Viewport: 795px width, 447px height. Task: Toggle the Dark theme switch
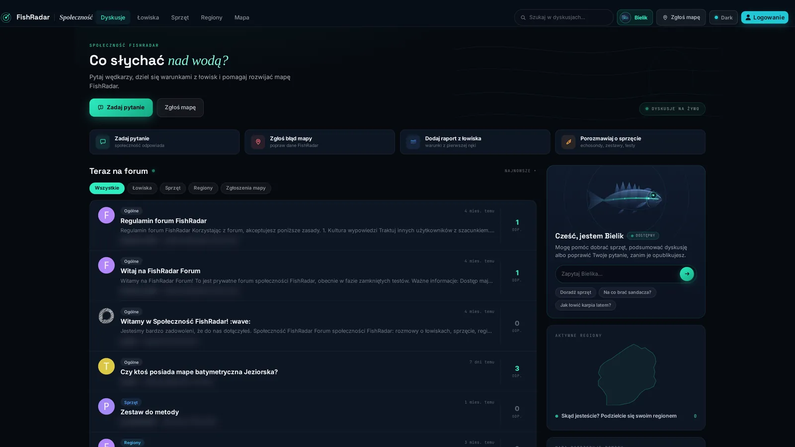723,17
